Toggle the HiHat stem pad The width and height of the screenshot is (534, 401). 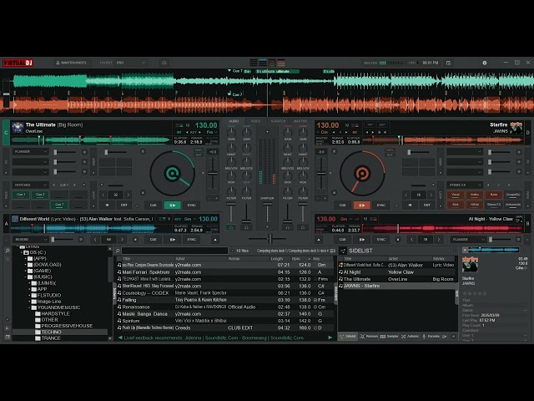coord(475,205)
